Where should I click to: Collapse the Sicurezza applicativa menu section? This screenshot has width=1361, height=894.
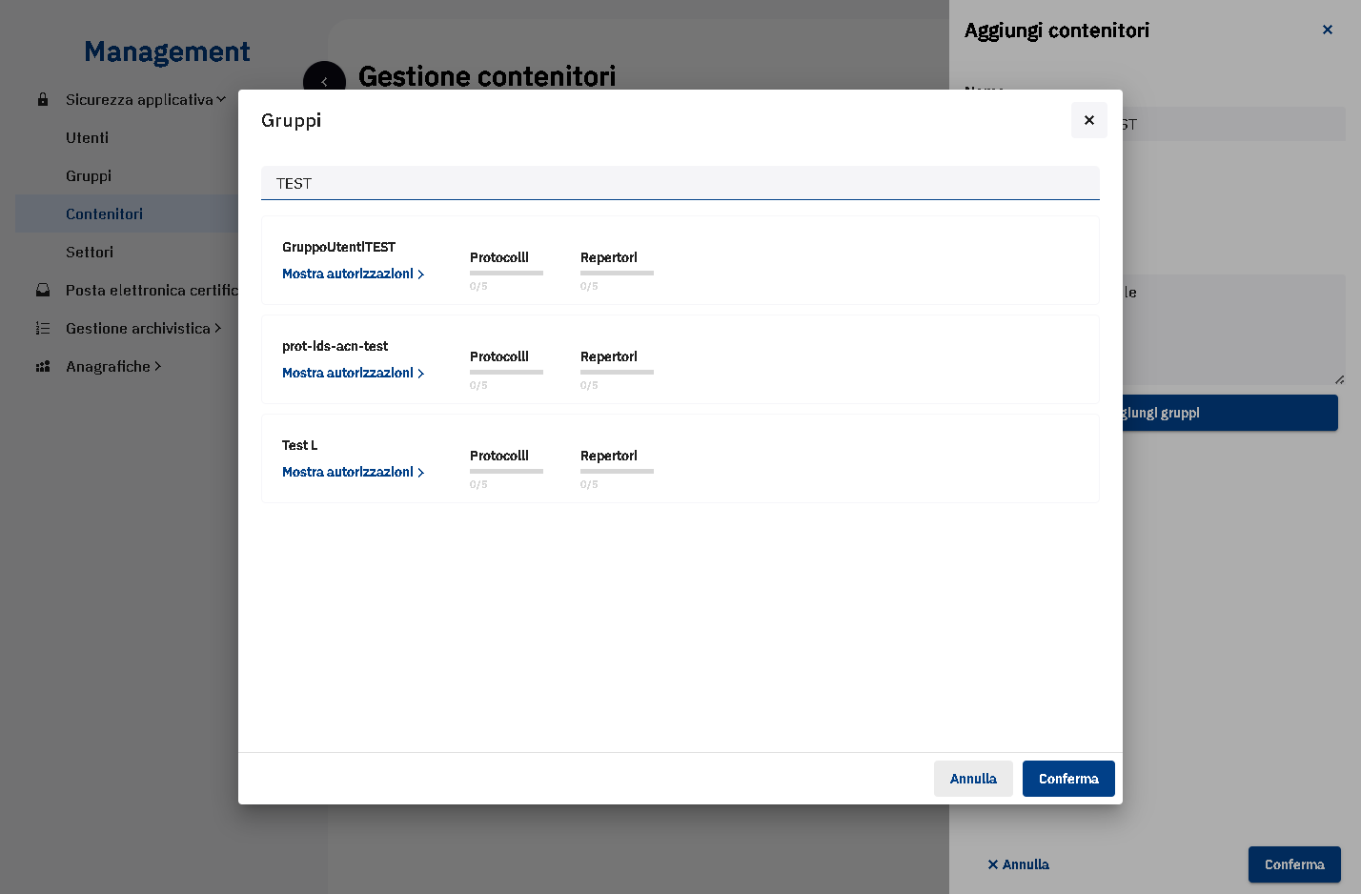tap(146, 99)
